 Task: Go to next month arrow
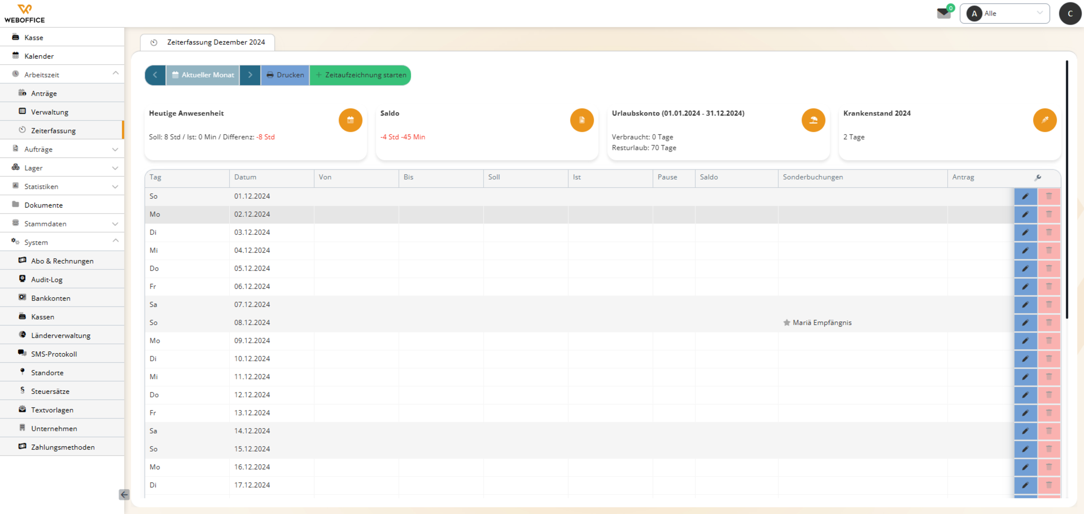point(250,75)
